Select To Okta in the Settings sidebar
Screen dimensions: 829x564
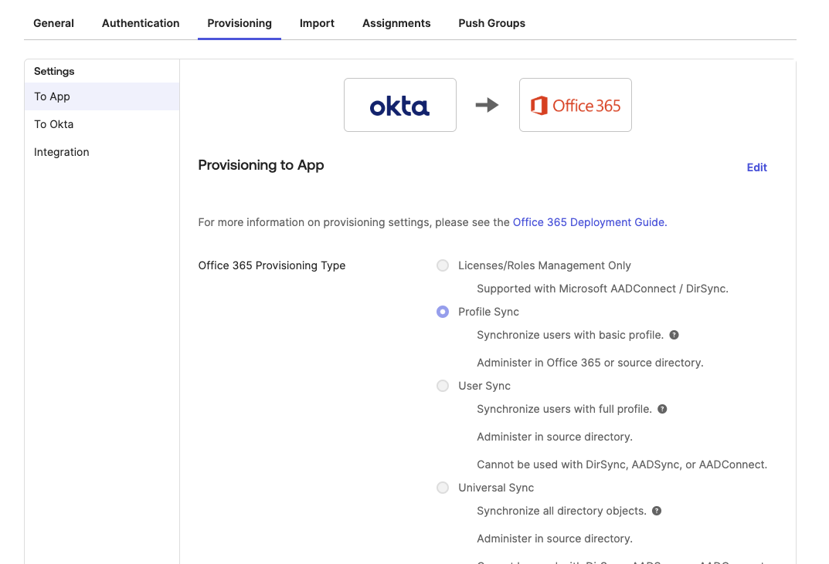click(53, 123)
